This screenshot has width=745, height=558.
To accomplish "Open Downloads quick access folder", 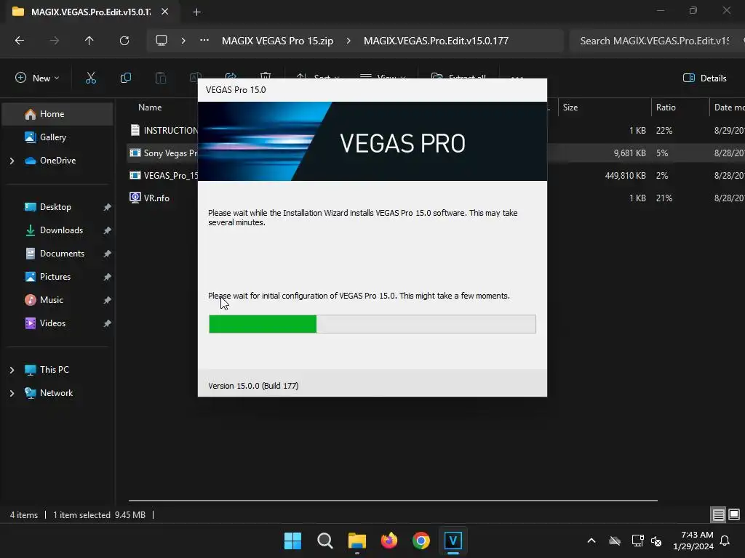I will 61,230.
